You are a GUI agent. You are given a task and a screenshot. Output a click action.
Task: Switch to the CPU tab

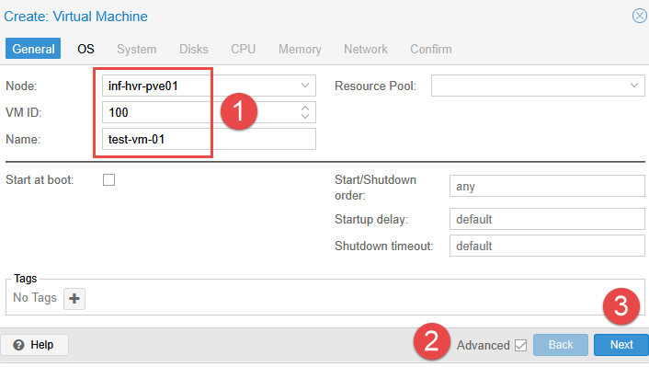(x=243, y=49)
